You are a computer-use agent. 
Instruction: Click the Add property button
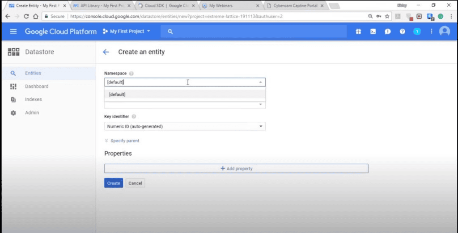pos(236,169)
